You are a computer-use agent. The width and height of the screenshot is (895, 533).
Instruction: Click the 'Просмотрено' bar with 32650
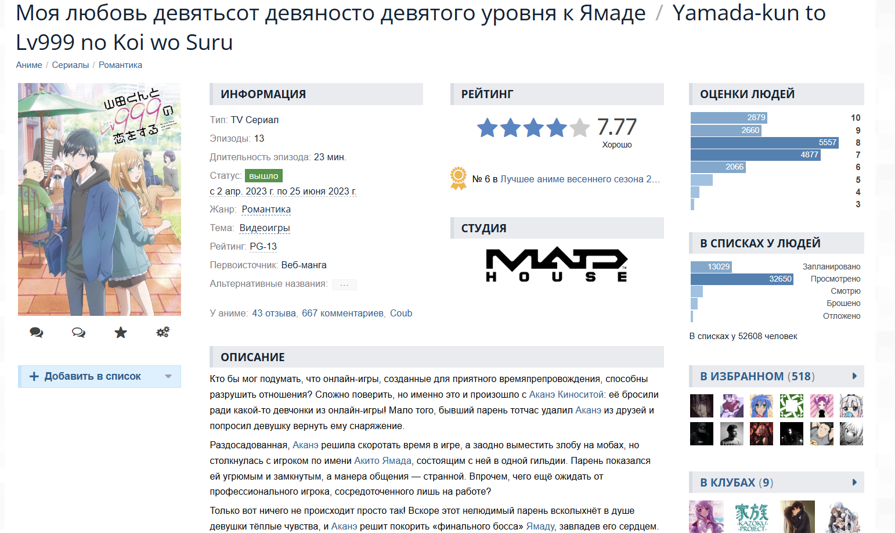coord(742,279)
